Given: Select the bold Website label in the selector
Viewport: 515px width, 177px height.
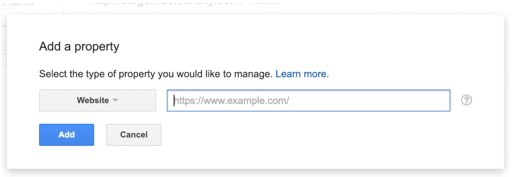Looking at the screenshot, I should tap(93, 100).
